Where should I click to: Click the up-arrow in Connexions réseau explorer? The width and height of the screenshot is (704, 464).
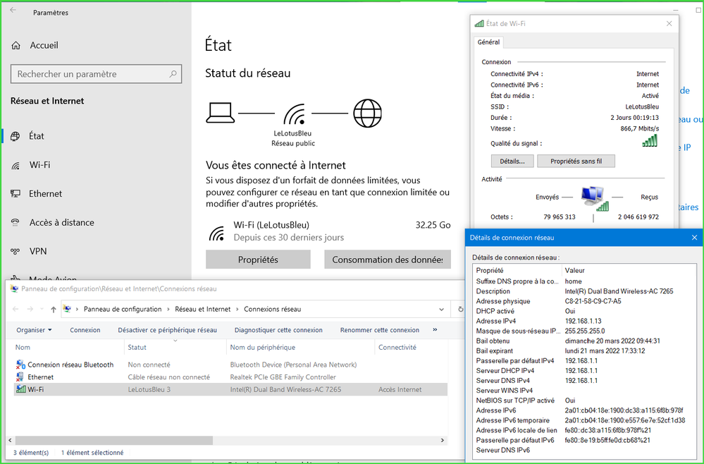[x=54, y=309]
